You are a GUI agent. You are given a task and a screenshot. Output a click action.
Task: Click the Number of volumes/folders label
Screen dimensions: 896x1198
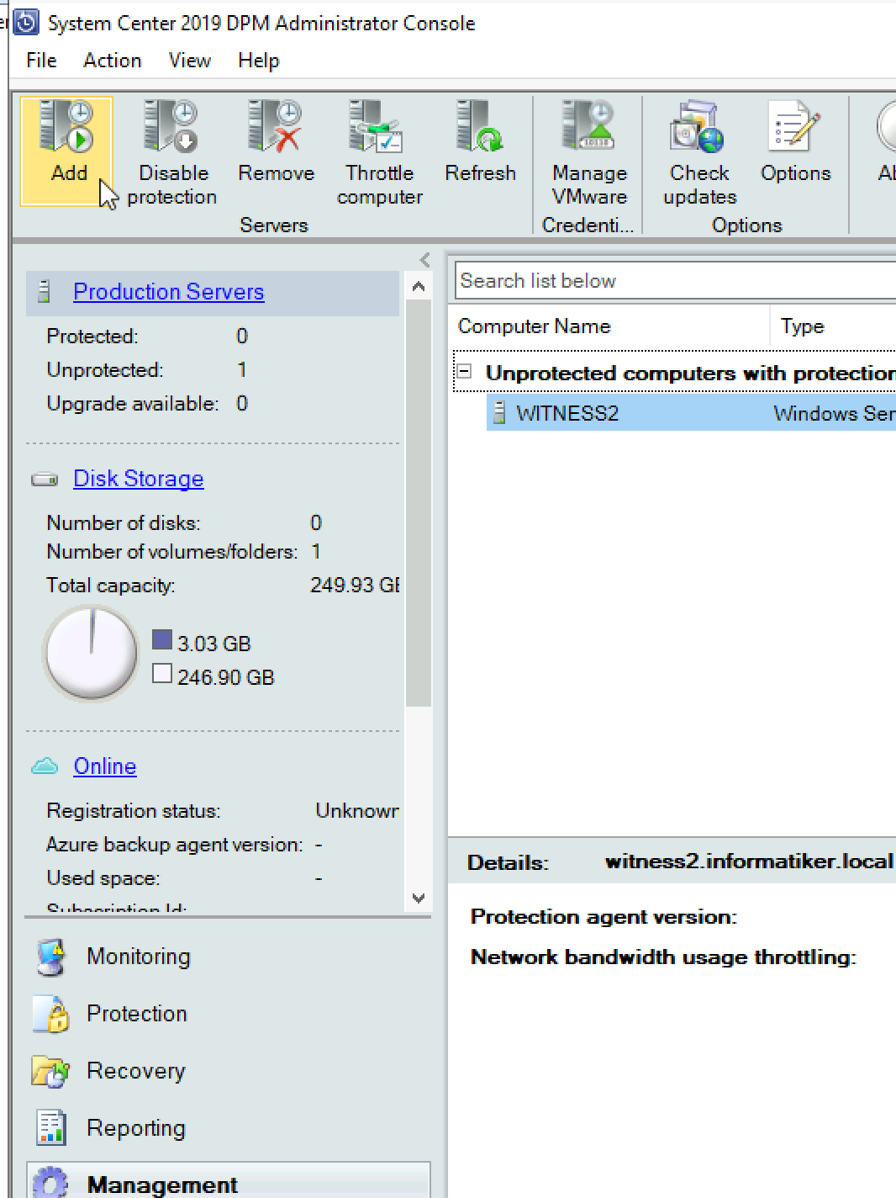172,552
